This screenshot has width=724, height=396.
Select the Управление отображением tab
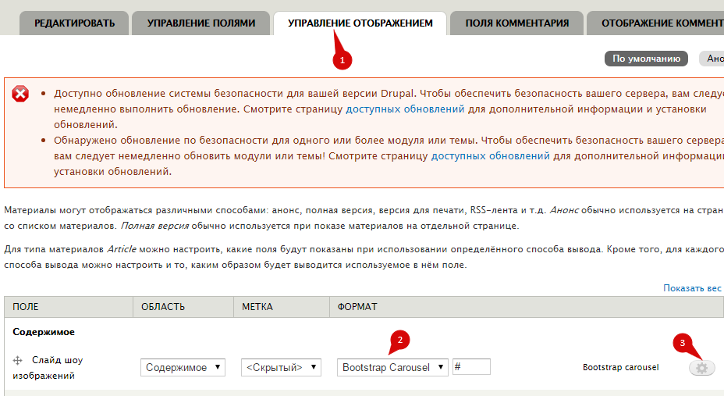pos(360,23)
